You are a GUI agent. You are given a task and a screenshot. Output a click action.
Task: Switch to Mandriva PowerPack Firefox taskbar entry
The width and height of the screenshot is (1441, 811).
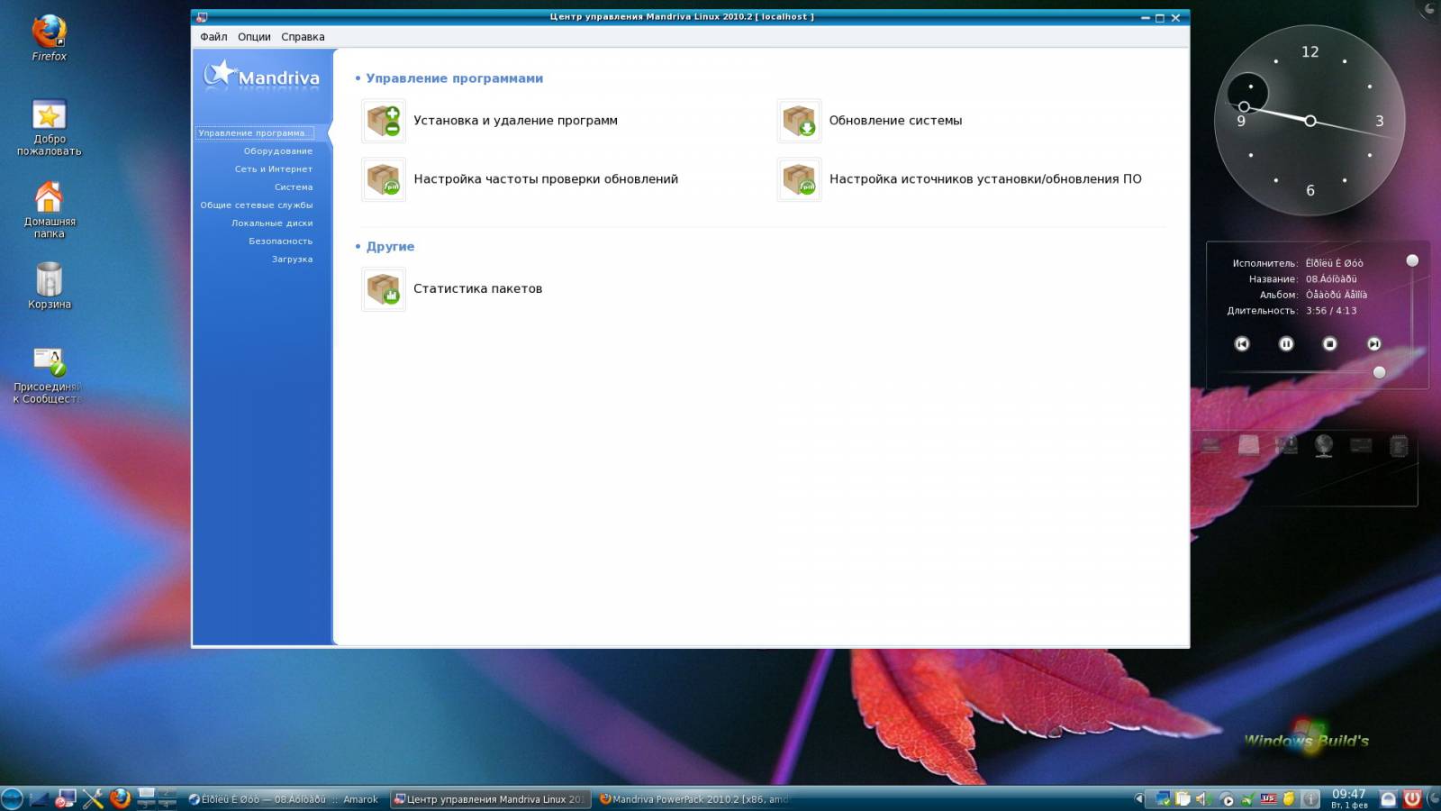(695, 799)
